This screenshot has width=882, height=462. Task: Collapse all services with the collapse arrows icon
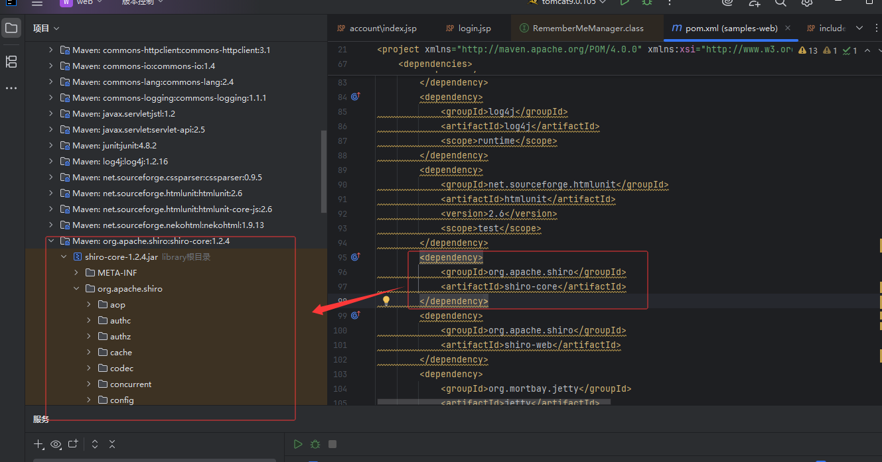tap(112, 444)
